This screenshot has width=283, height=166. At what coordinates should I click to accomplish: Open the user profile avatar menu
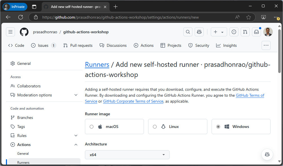[268, 32]
